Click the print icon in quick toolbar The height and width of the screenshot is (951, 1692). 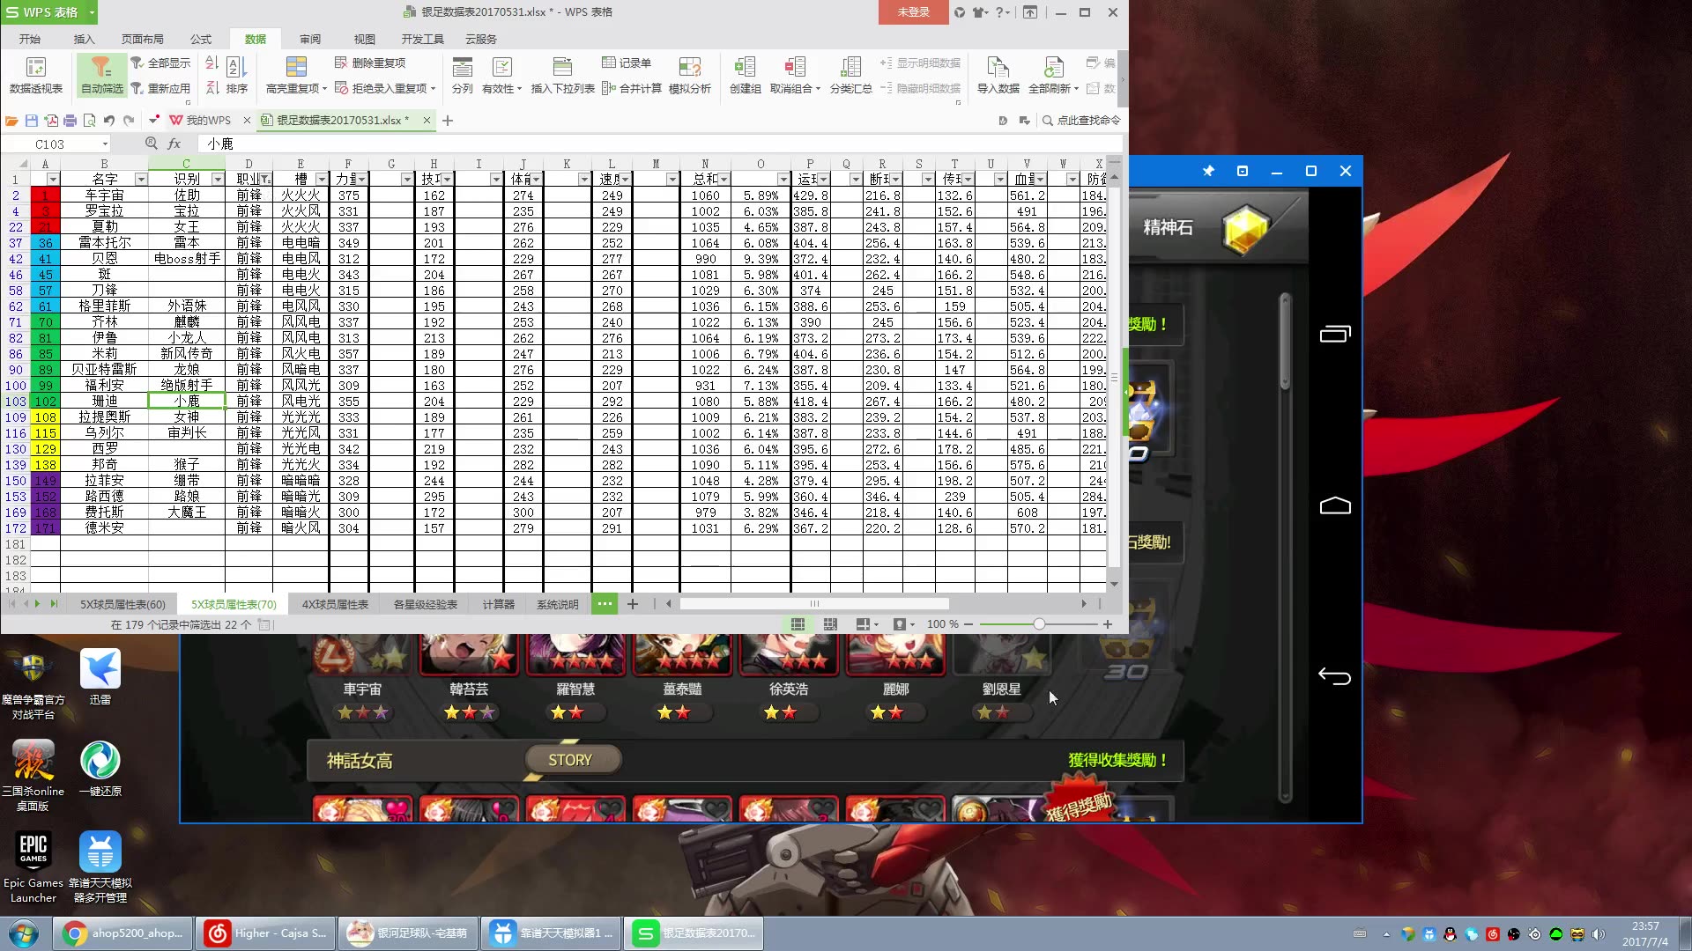(x=70, y=121)
